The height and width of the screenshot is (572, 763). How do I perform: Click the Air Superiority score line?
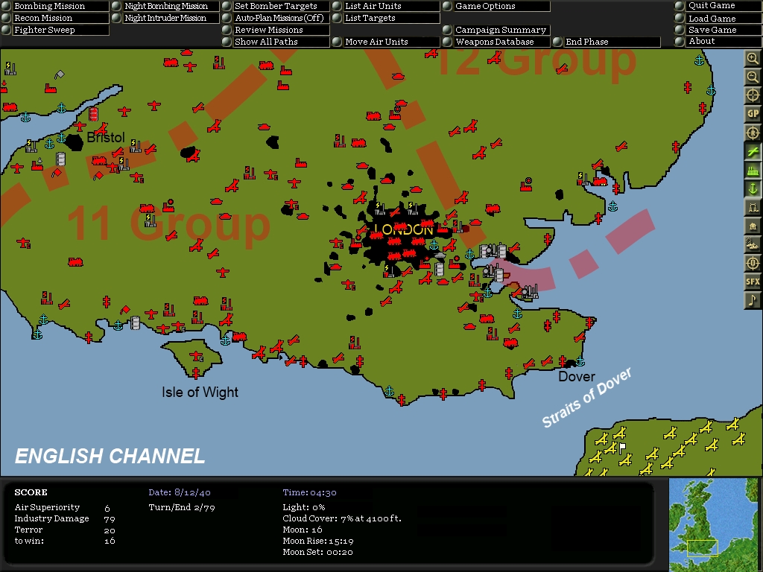pos(63,507)
